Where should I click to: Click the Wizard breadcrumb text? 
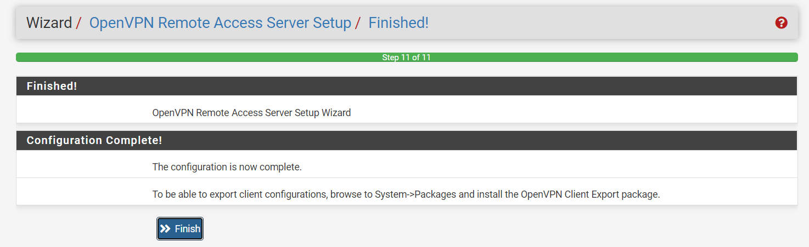click(49, 23)
